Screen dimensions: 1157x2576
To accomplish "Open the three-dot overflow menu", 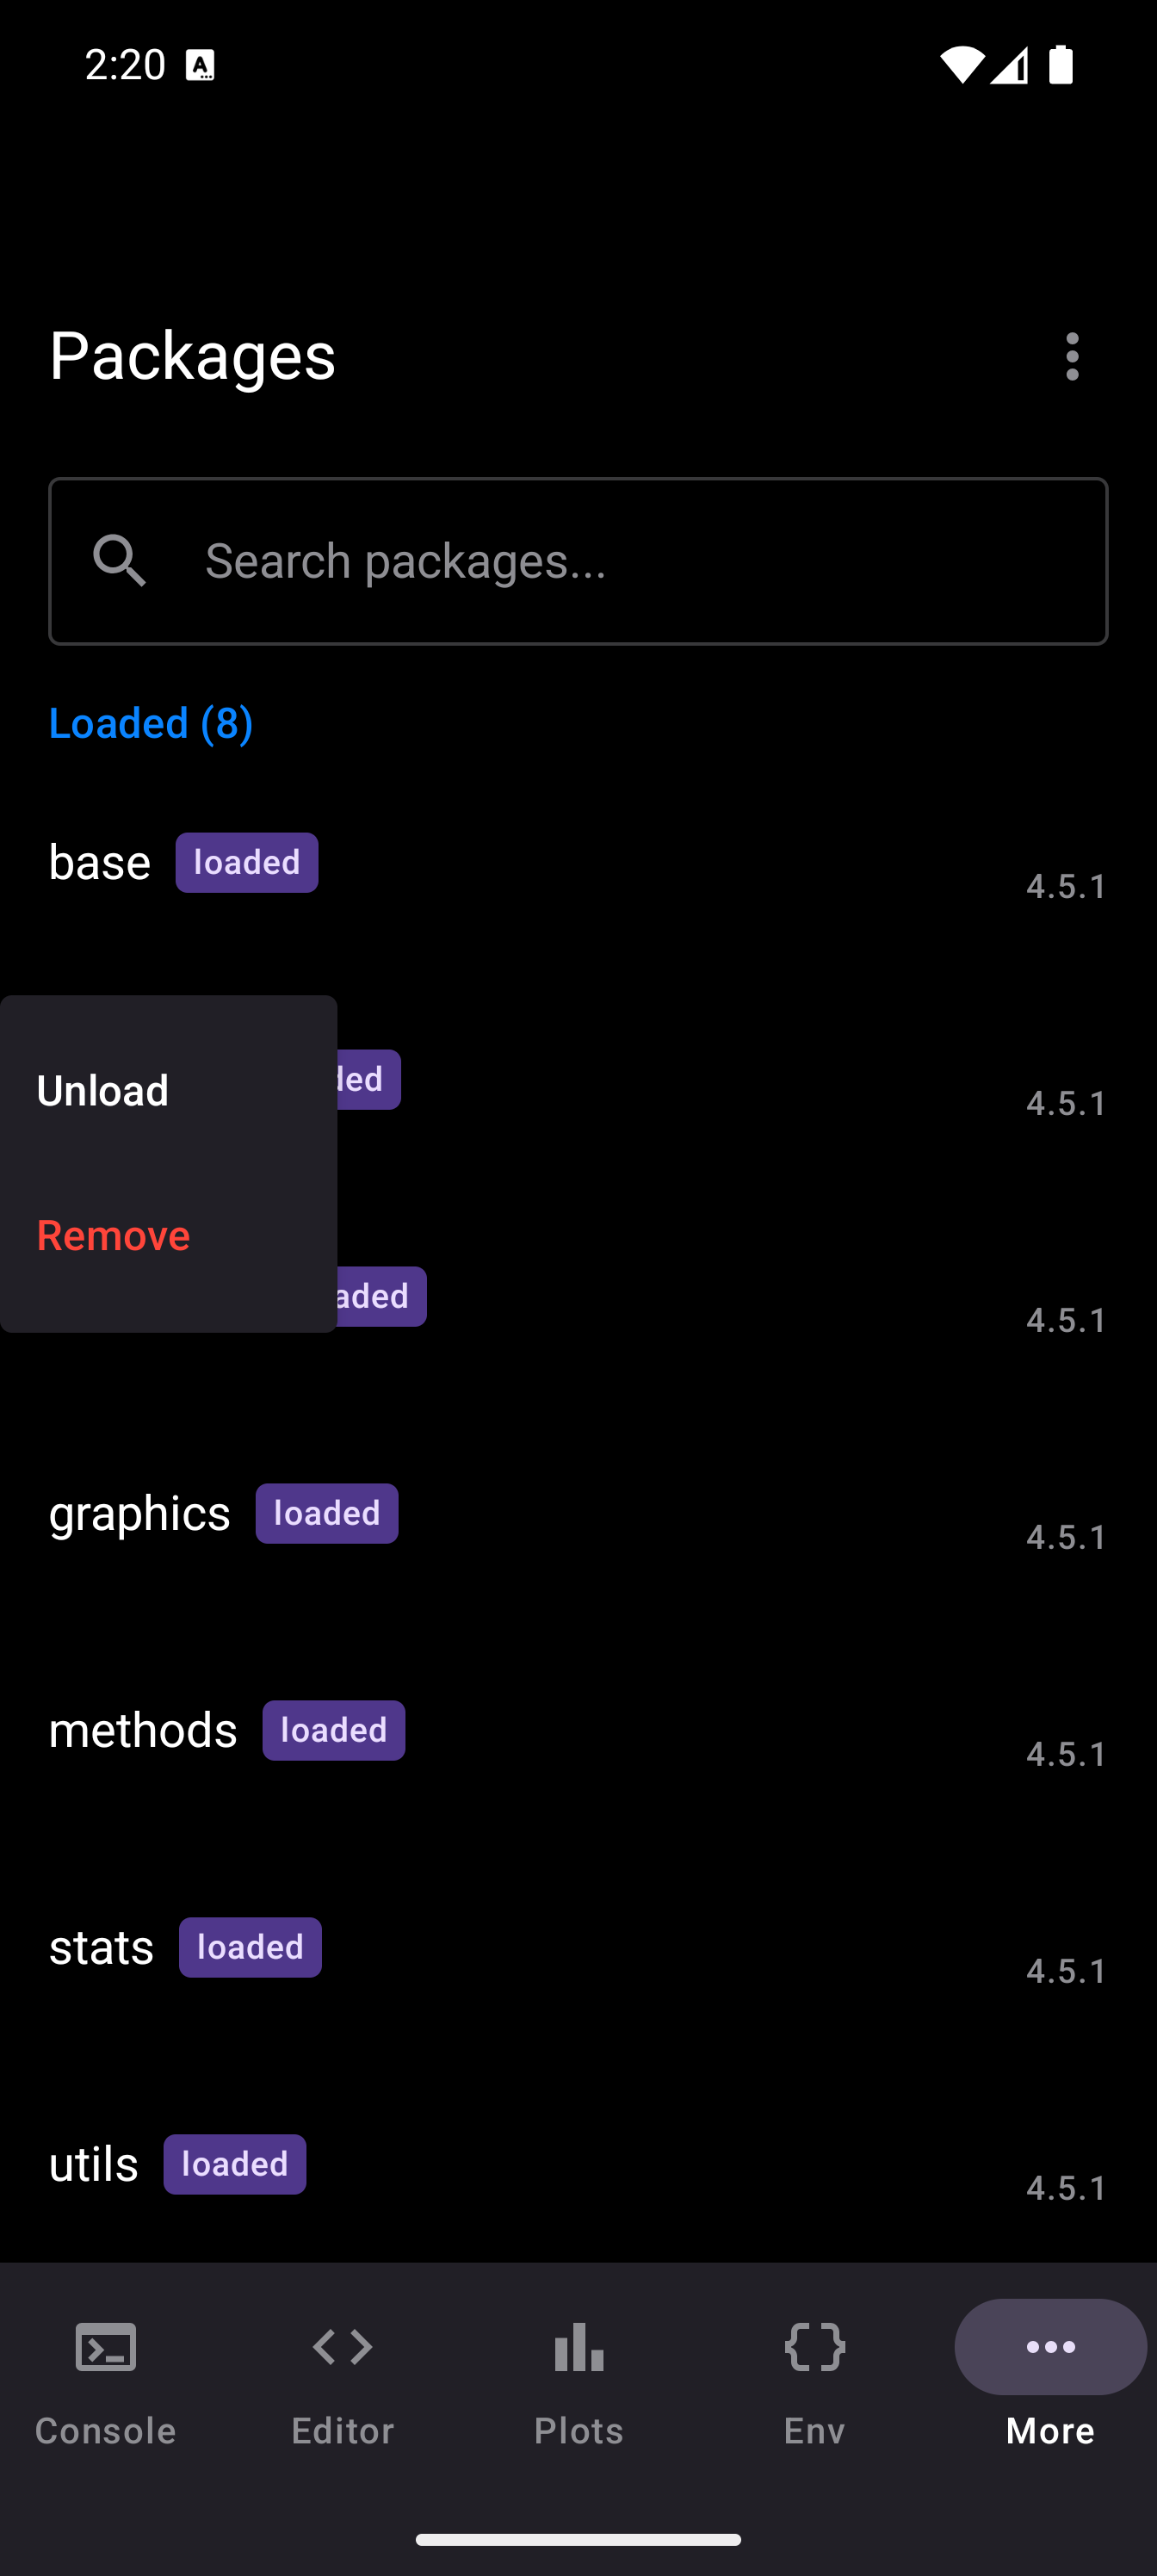I will click(1071, 356).
